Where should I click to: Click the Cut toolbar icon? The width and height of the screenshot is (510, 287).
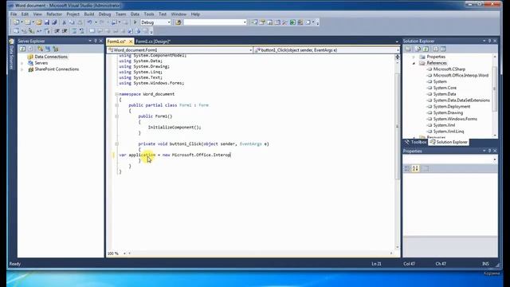(64, 22)
